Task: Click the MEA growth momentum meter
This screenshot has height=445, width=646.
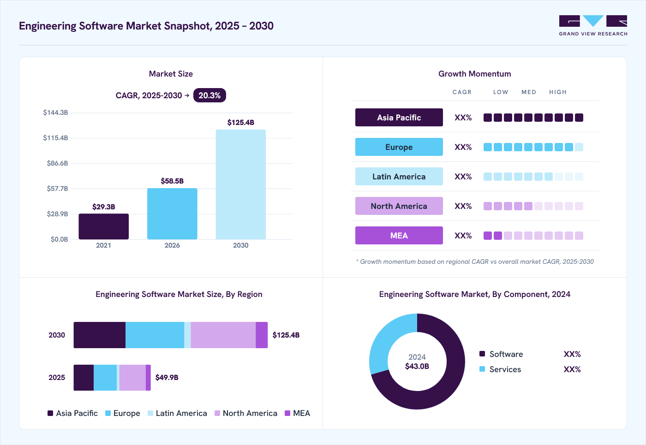Action: (x=533, y=236)
